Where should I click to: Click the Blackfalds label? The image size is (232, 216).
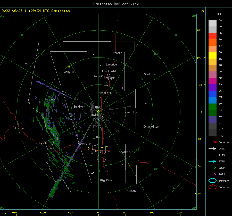110,71
